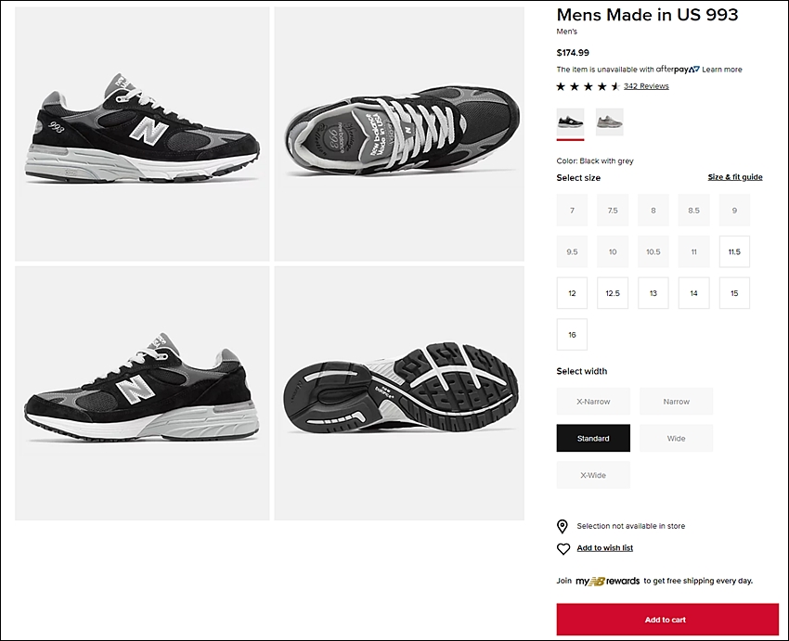Choose size 12.5
789x641 pixels.
(613, 292)
